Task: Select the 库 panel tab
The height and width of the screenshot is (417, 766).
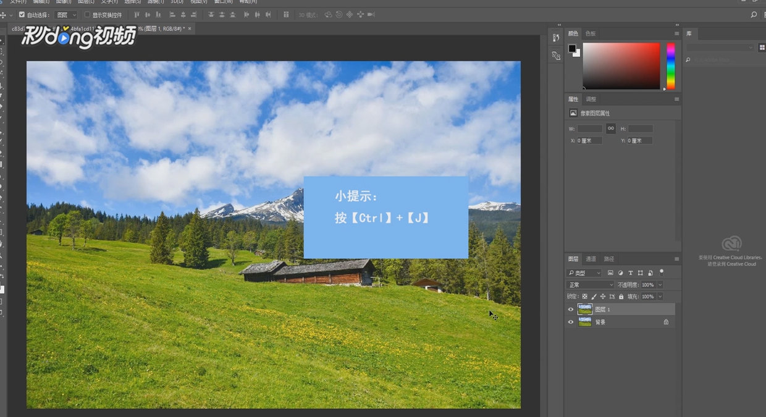Action: click(x=689, y=33)
